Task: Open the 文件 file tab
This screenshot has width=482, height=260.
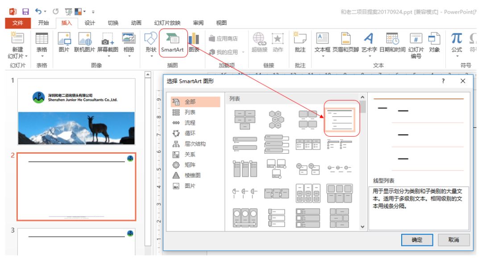Action: pos(18,23)
